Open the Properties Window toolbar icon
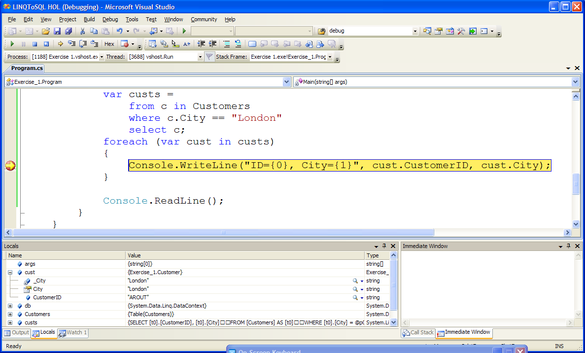The image size is (585, 353). (x=438, y=32)
